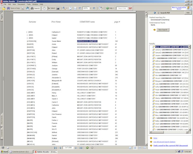
Task: Go to previous page button
Action: click(60, 148)
